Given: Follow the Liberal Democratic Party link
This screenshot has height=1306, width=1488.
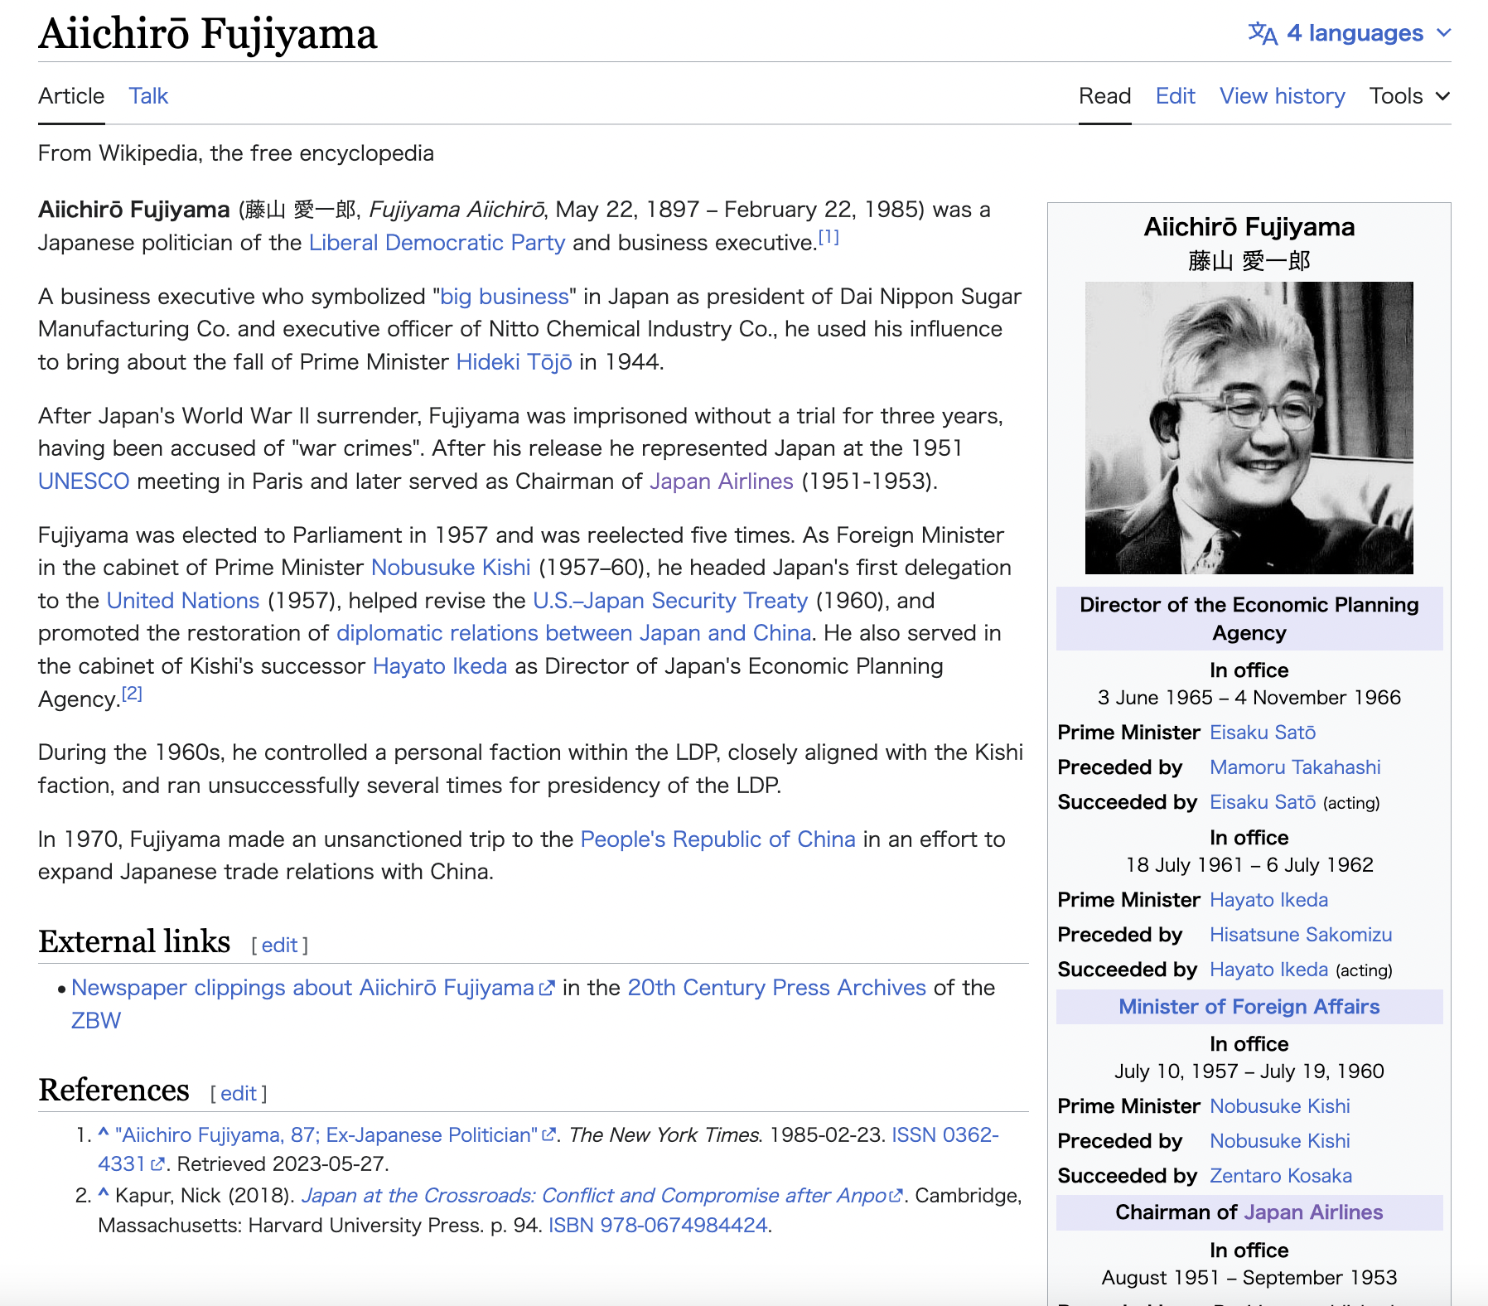Looking at the screenshot, I should [437, 243].
